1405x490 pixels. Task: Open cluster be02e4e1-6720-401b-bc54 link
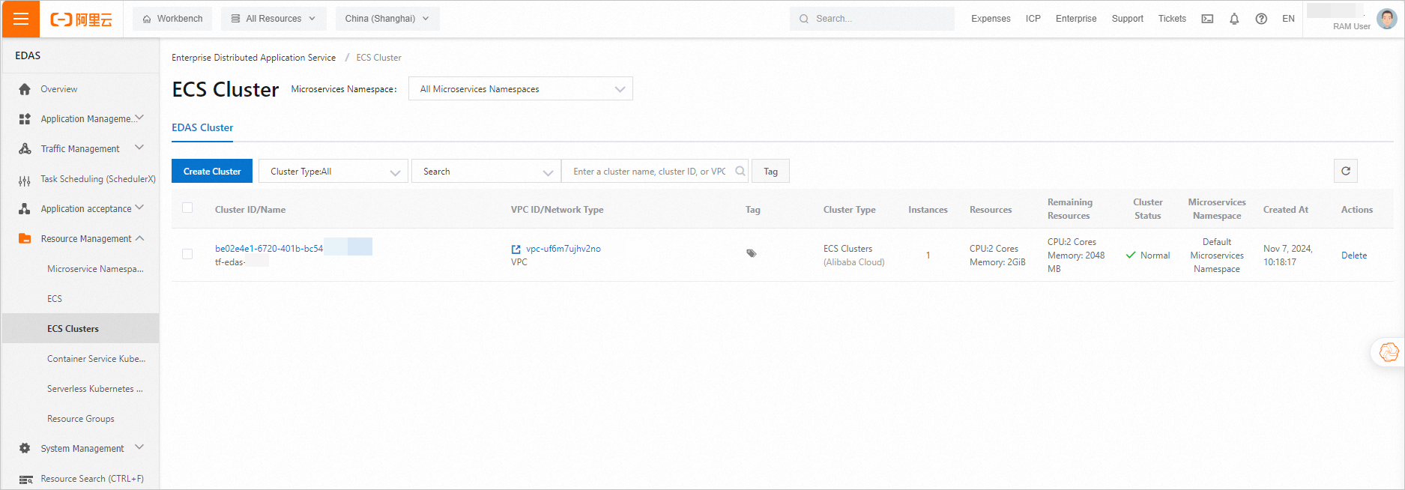click(x=269, y=249)
